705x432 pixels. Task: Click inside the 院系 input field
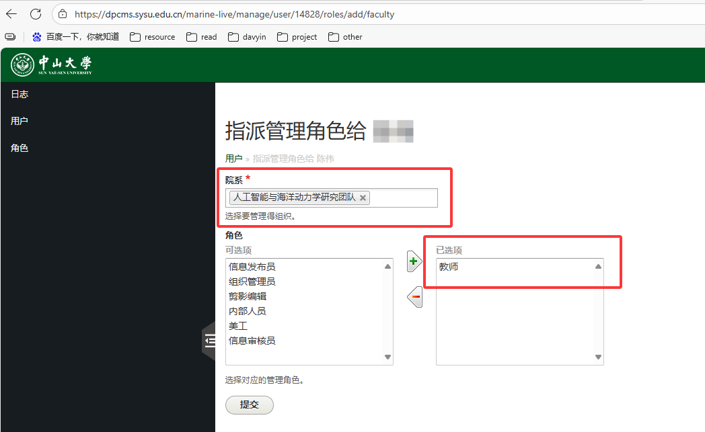tap(404, 198)
